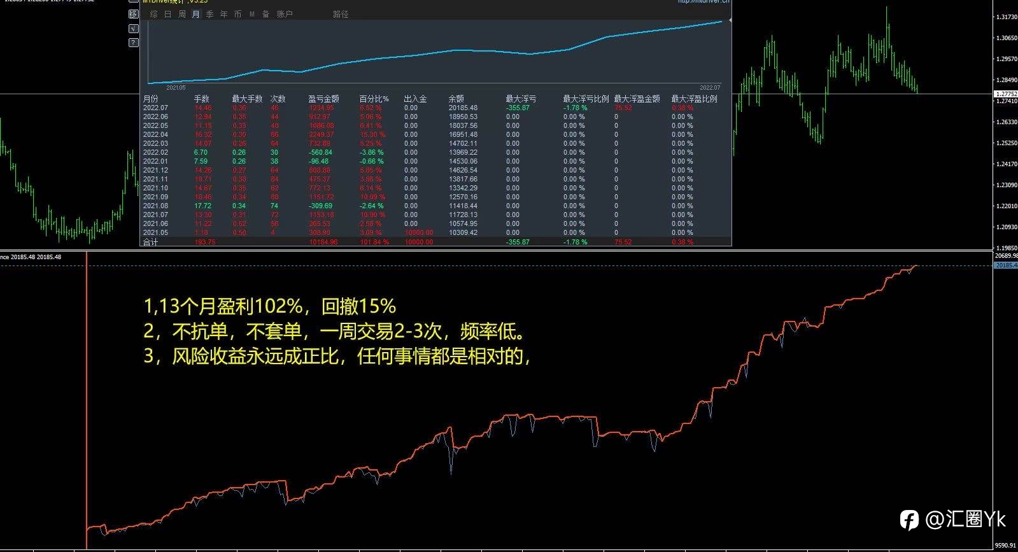Click the 最大手数 column header
Screen dimensions: 1018x552
(247, 99)
